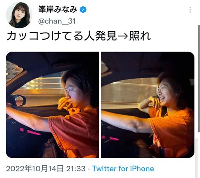Click the white gap between the two photos

point(100,105)
